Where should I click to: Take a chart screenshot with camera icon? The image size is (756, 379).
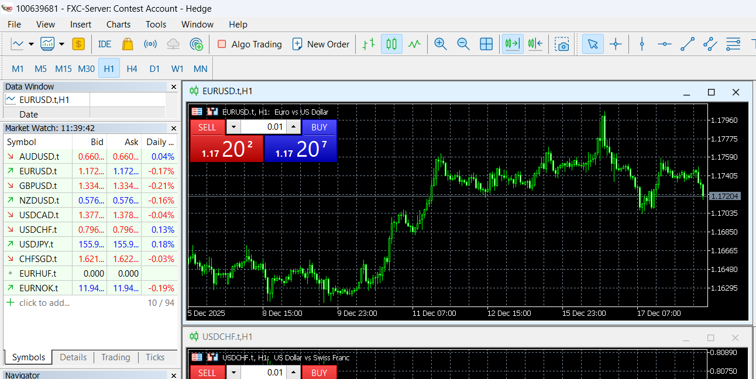tap(562, 44)
